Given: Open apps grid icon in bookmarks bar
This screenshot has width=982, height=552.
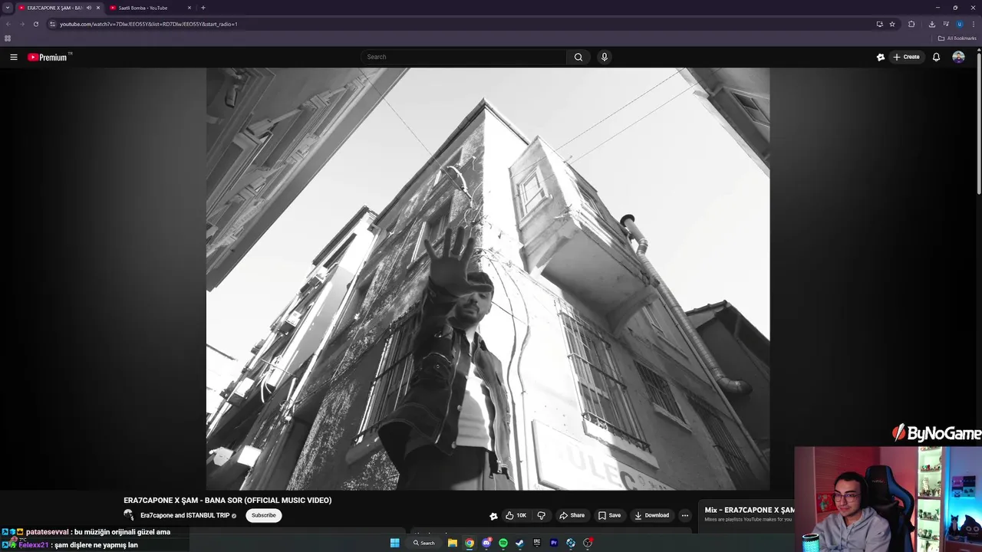Looking at the screenshot, I should [8, 38].
